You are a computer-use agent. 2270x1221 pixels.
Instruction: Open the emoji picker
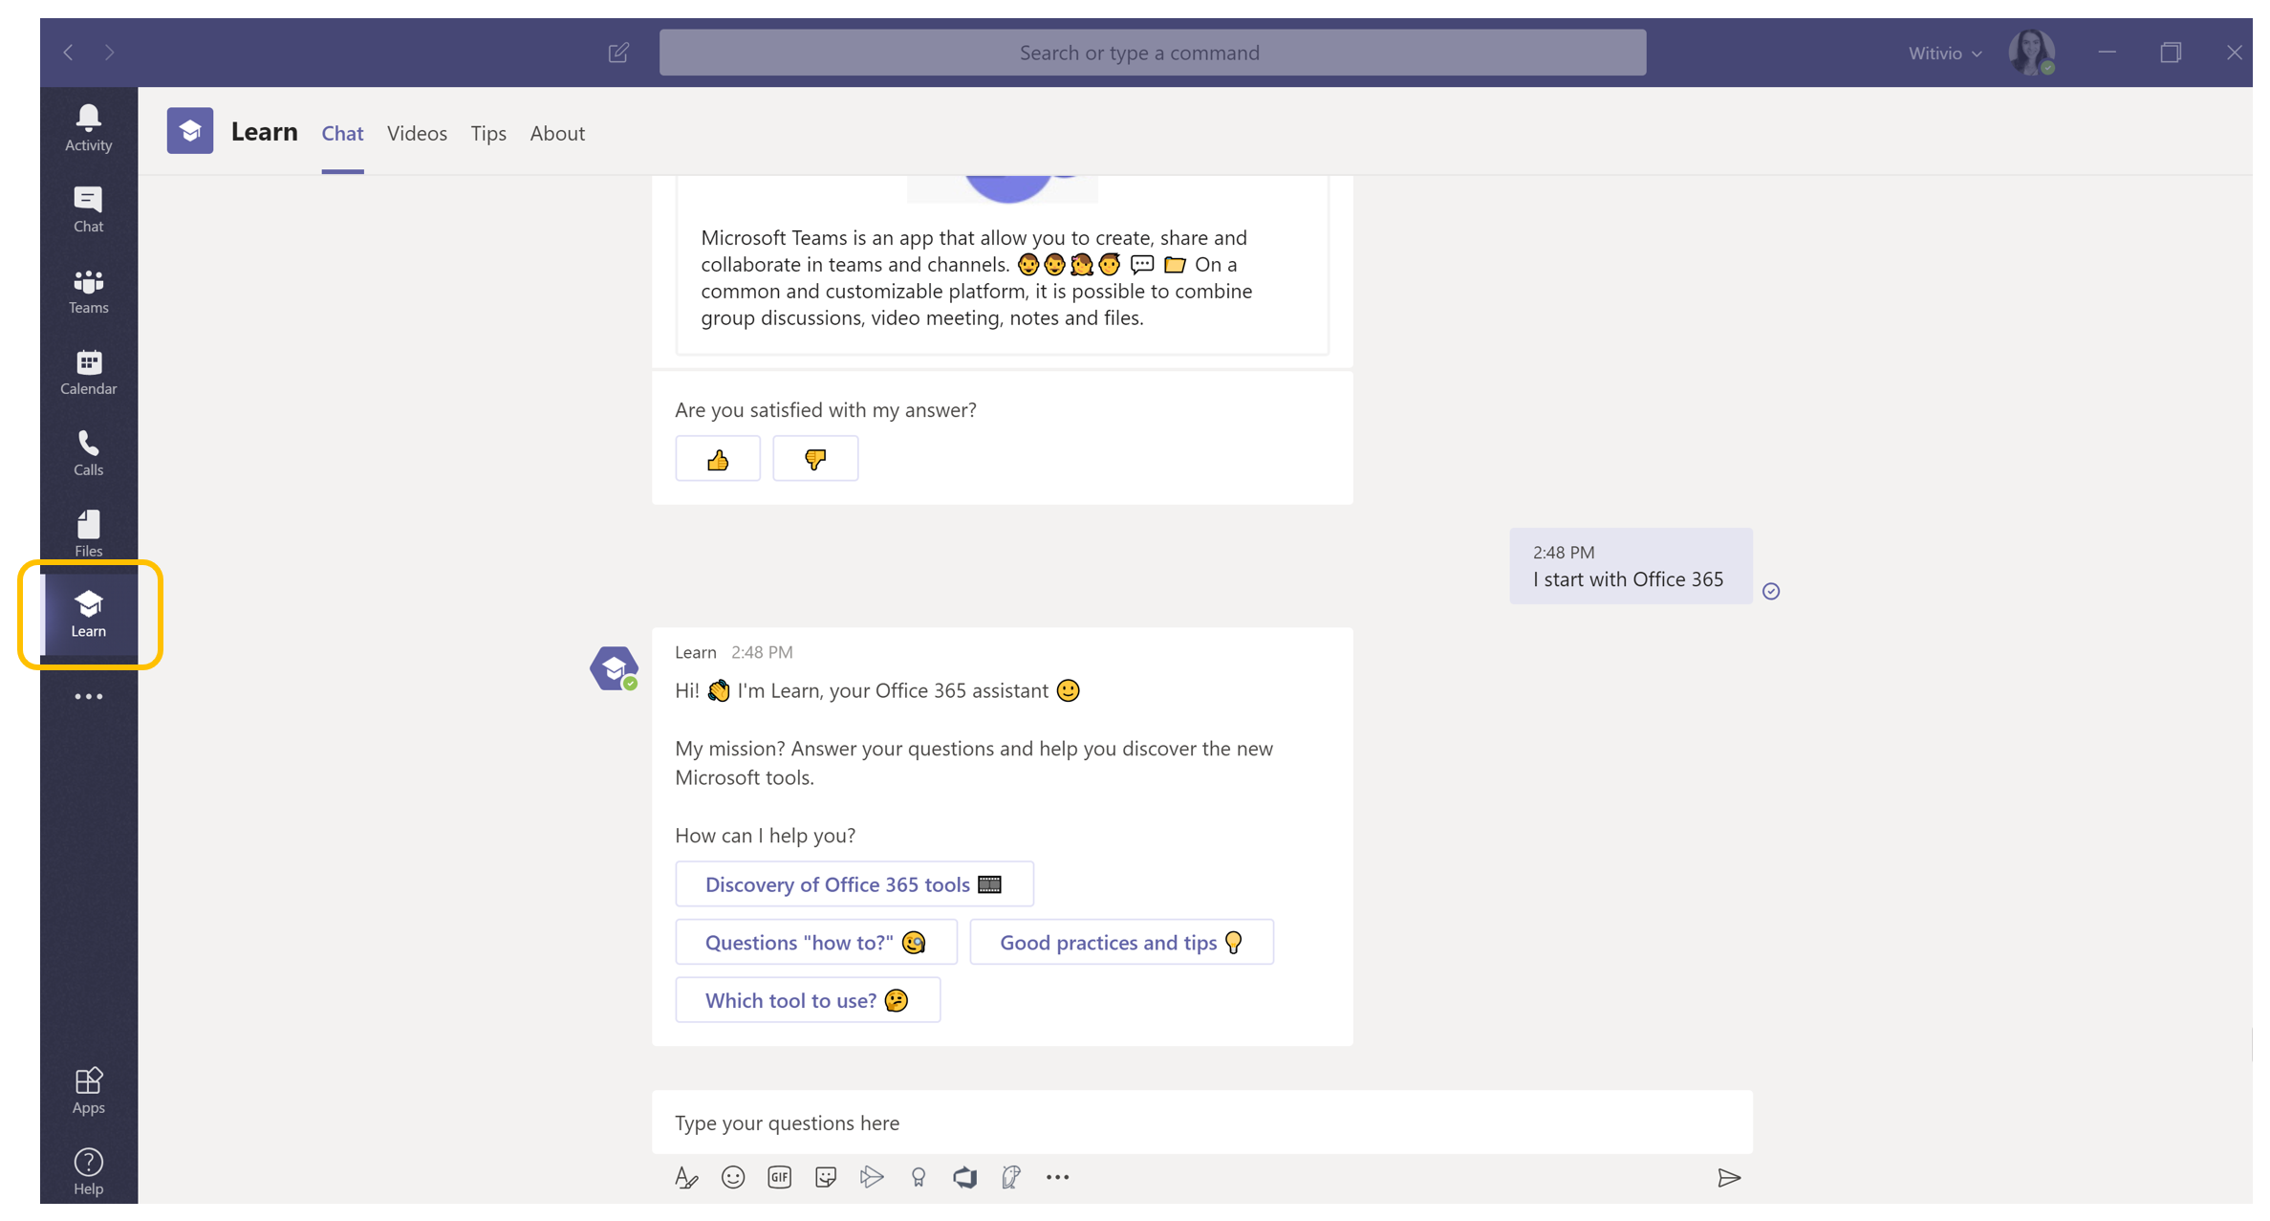pos(733,1177)
